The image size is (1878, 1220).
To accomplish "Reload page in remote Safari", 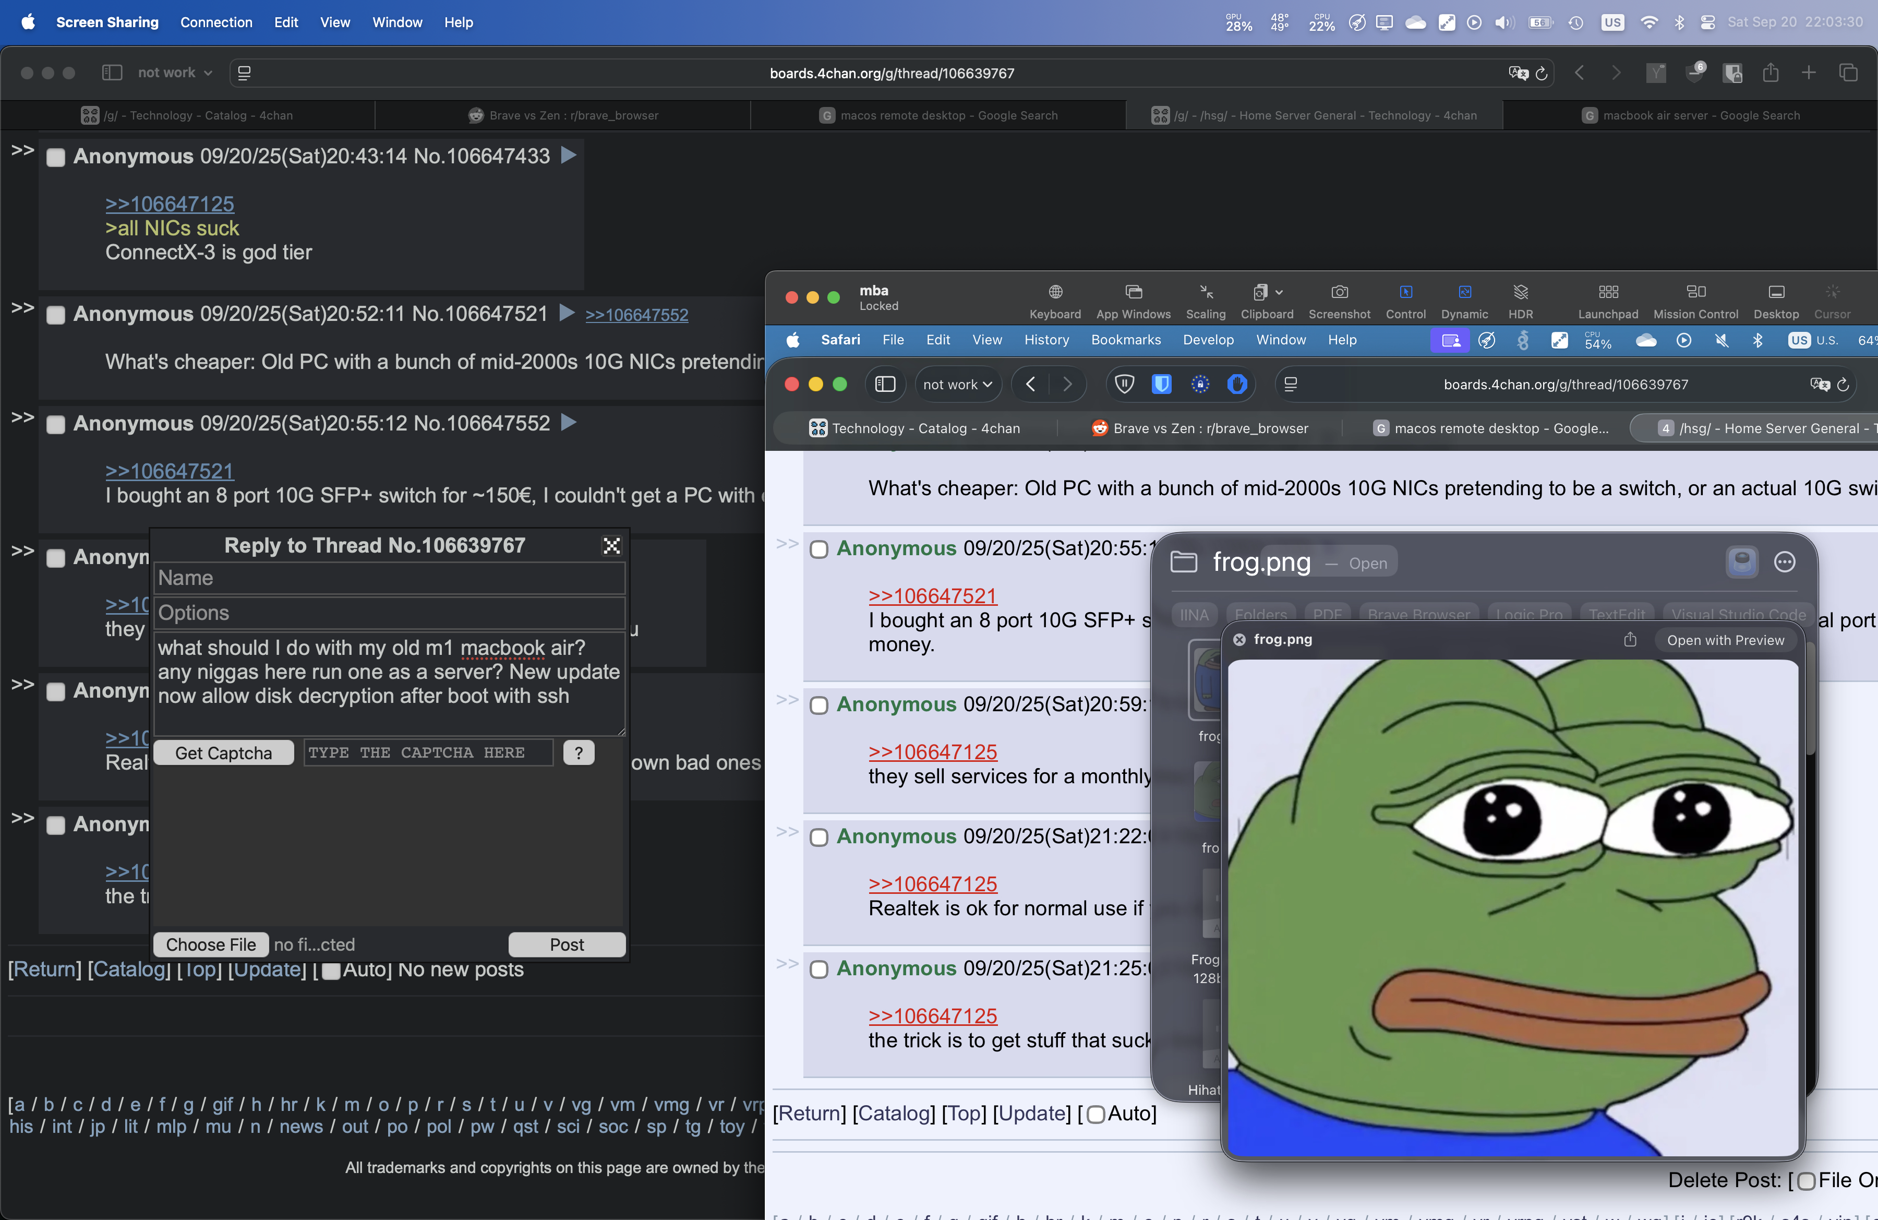I will click(1843, 384).
